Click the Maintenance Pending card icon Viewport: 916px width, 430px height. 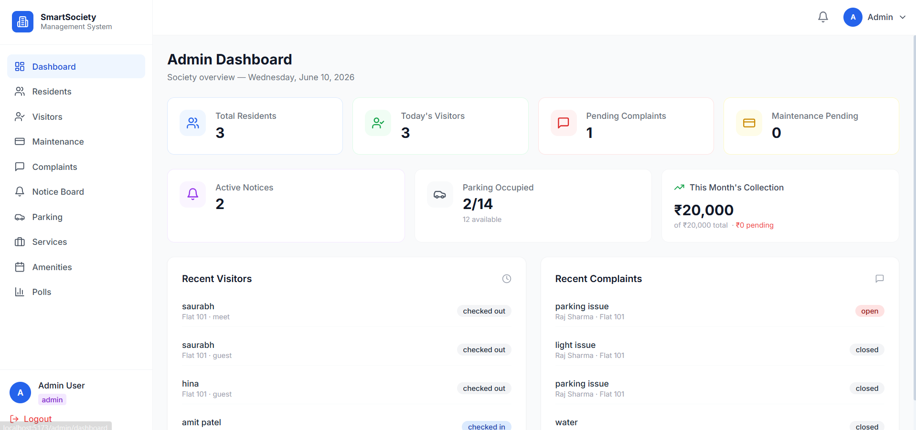tap(749, 123)
